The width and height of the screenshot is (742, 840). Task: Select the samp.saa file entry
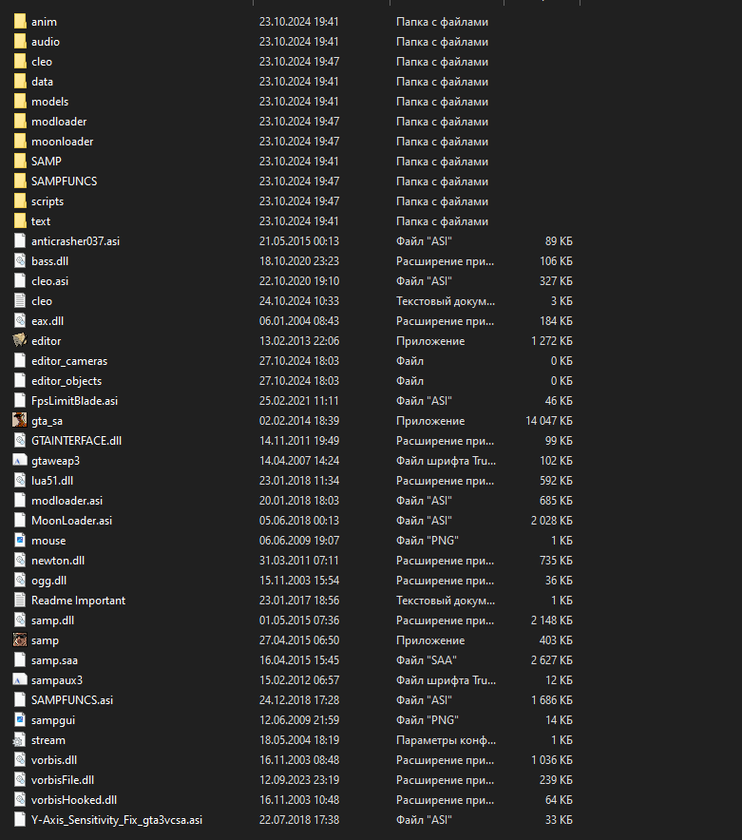pyautogui.click(x=54, y=659)
